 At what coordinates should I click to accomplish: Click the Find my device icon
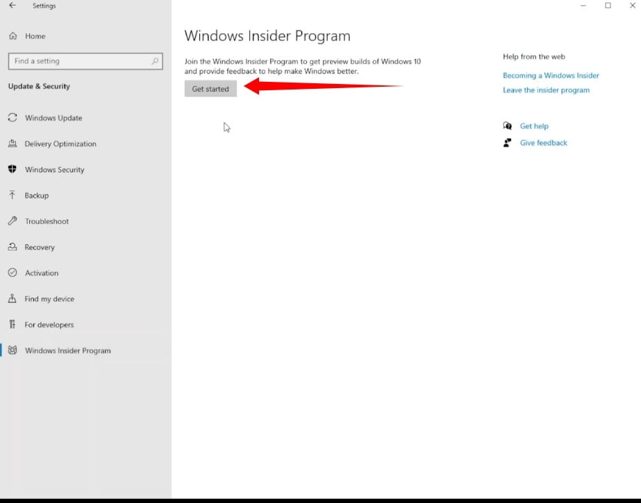[13, 298]
